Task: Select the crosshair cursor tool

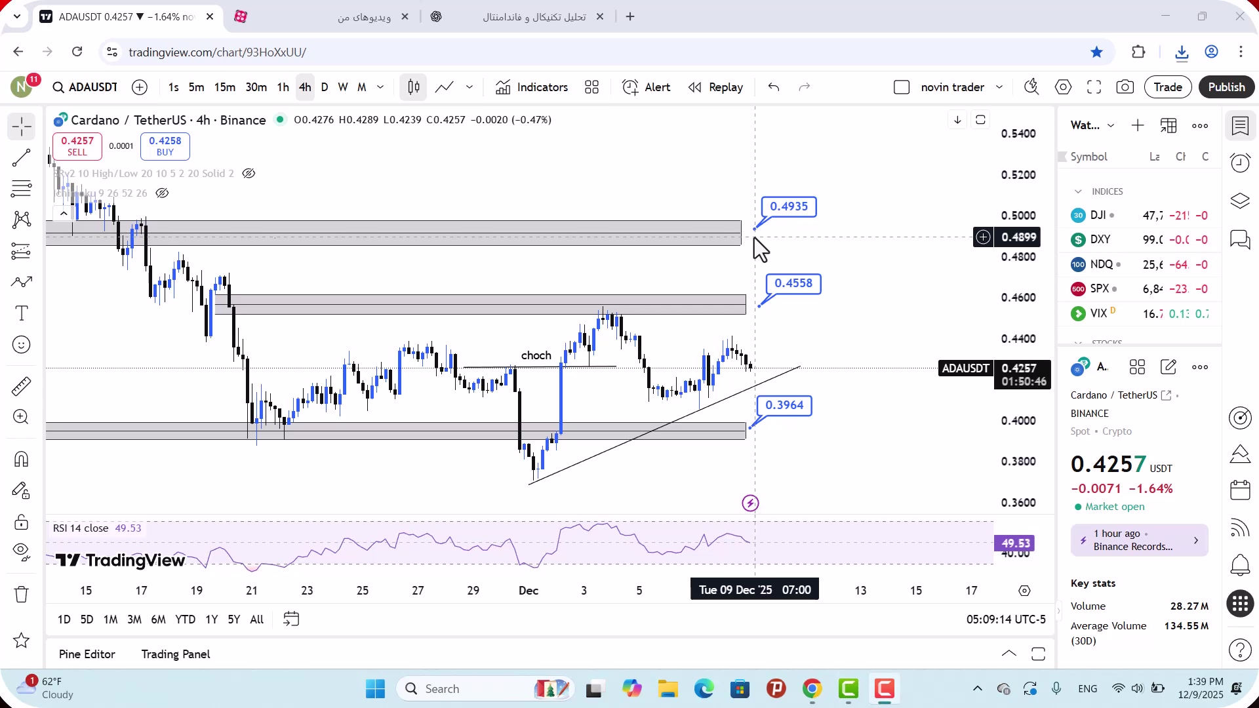Action: point(22,126)
